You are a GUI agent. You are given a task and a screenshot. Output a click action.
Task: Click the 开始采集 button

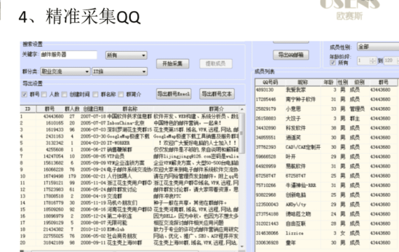click(172, 64)
